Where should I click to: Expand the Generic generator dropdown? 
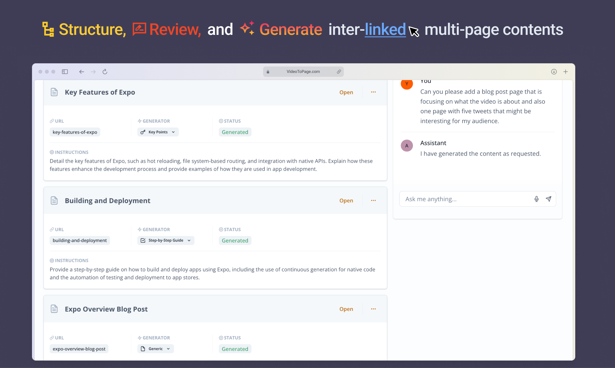[156, 349]
